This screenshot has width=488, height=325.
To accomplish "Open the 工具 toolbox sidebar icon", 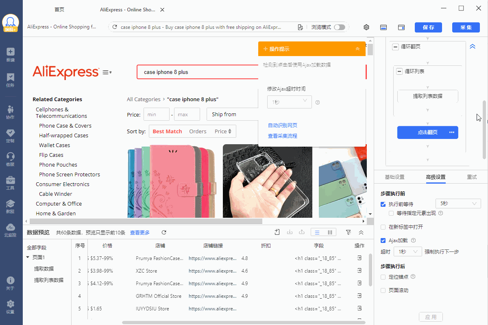I will tap(11, 182).
